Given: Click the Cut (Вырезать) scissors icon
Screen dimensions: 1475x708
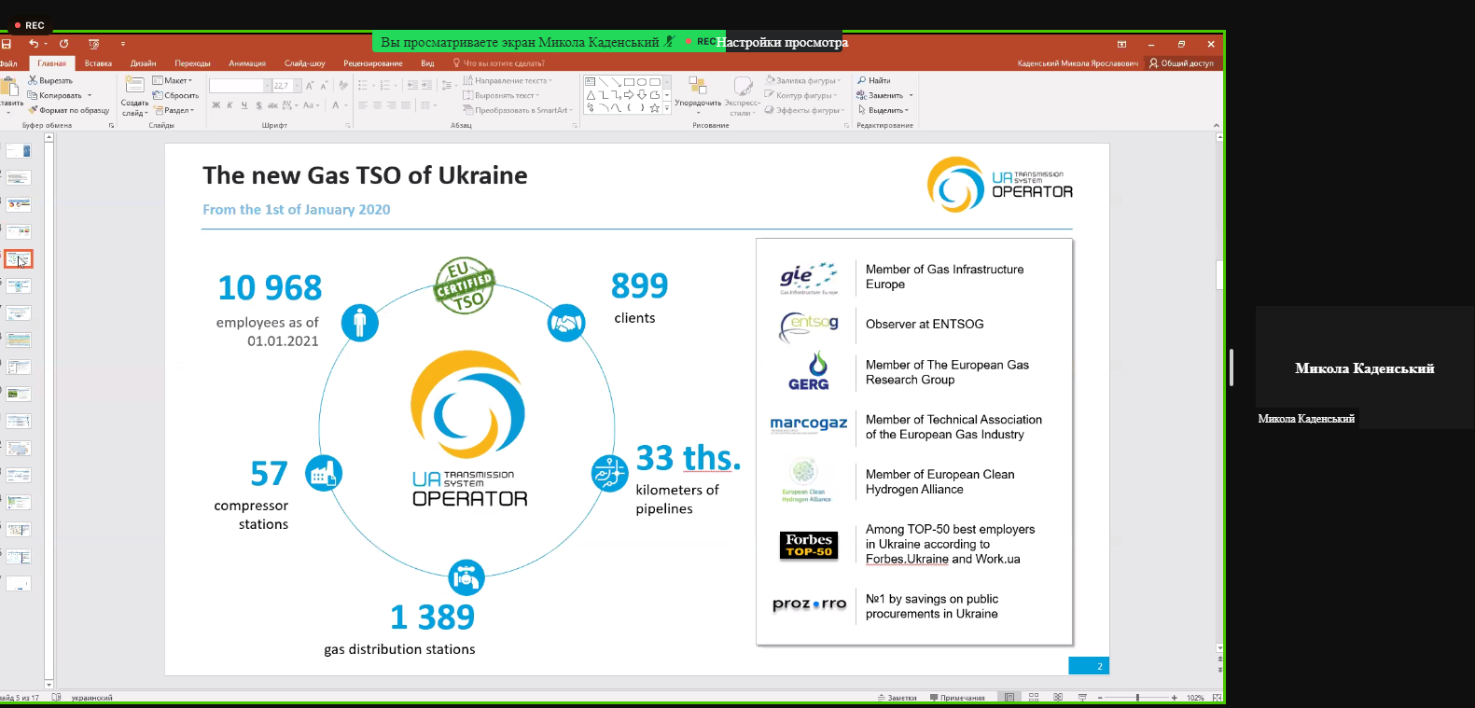Looking at the screenshot, I should point(33,80).
